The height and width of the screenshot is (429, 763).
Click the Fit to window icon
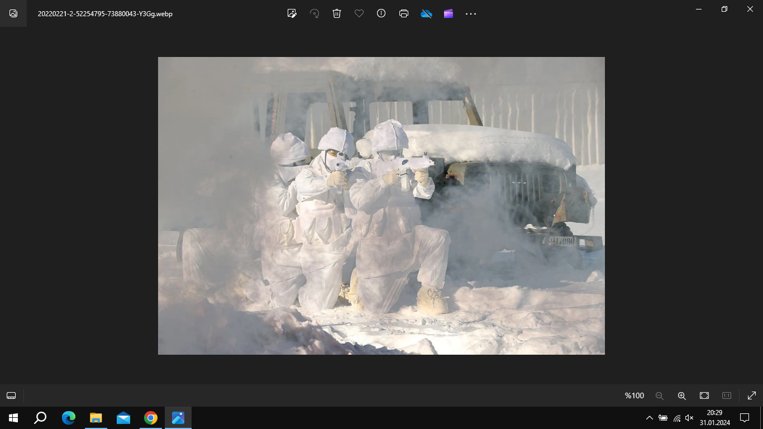(x=704, y=395)
